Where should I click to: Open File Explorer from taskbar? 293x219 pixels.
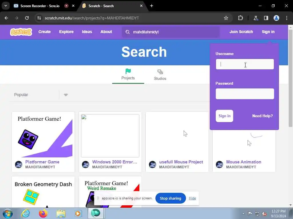[61, 213]
